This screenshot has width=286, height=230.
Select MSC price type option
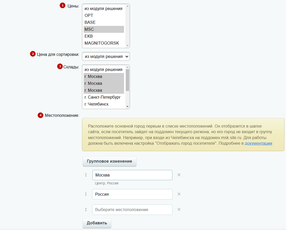[x=104, y=29]
